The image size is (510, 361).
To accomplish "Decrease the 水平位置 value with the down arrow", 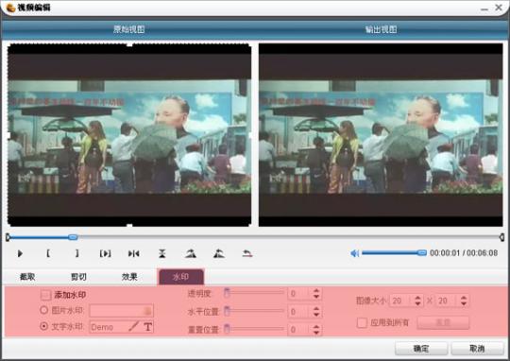I will coord(316,315).
